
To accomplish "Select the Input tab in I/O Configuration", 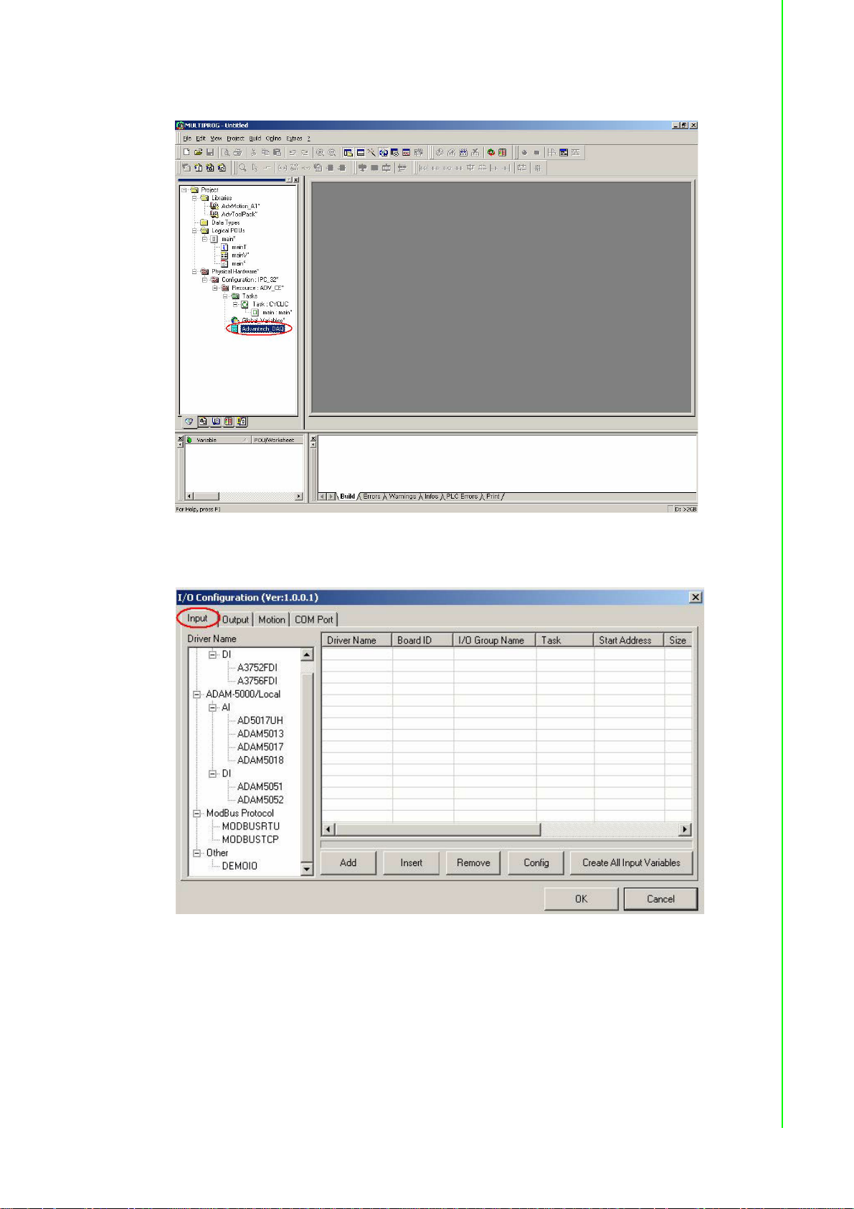I will [197, 618].
